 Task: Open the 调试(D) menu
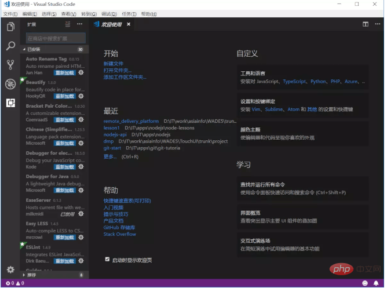(x=109, y=14)
